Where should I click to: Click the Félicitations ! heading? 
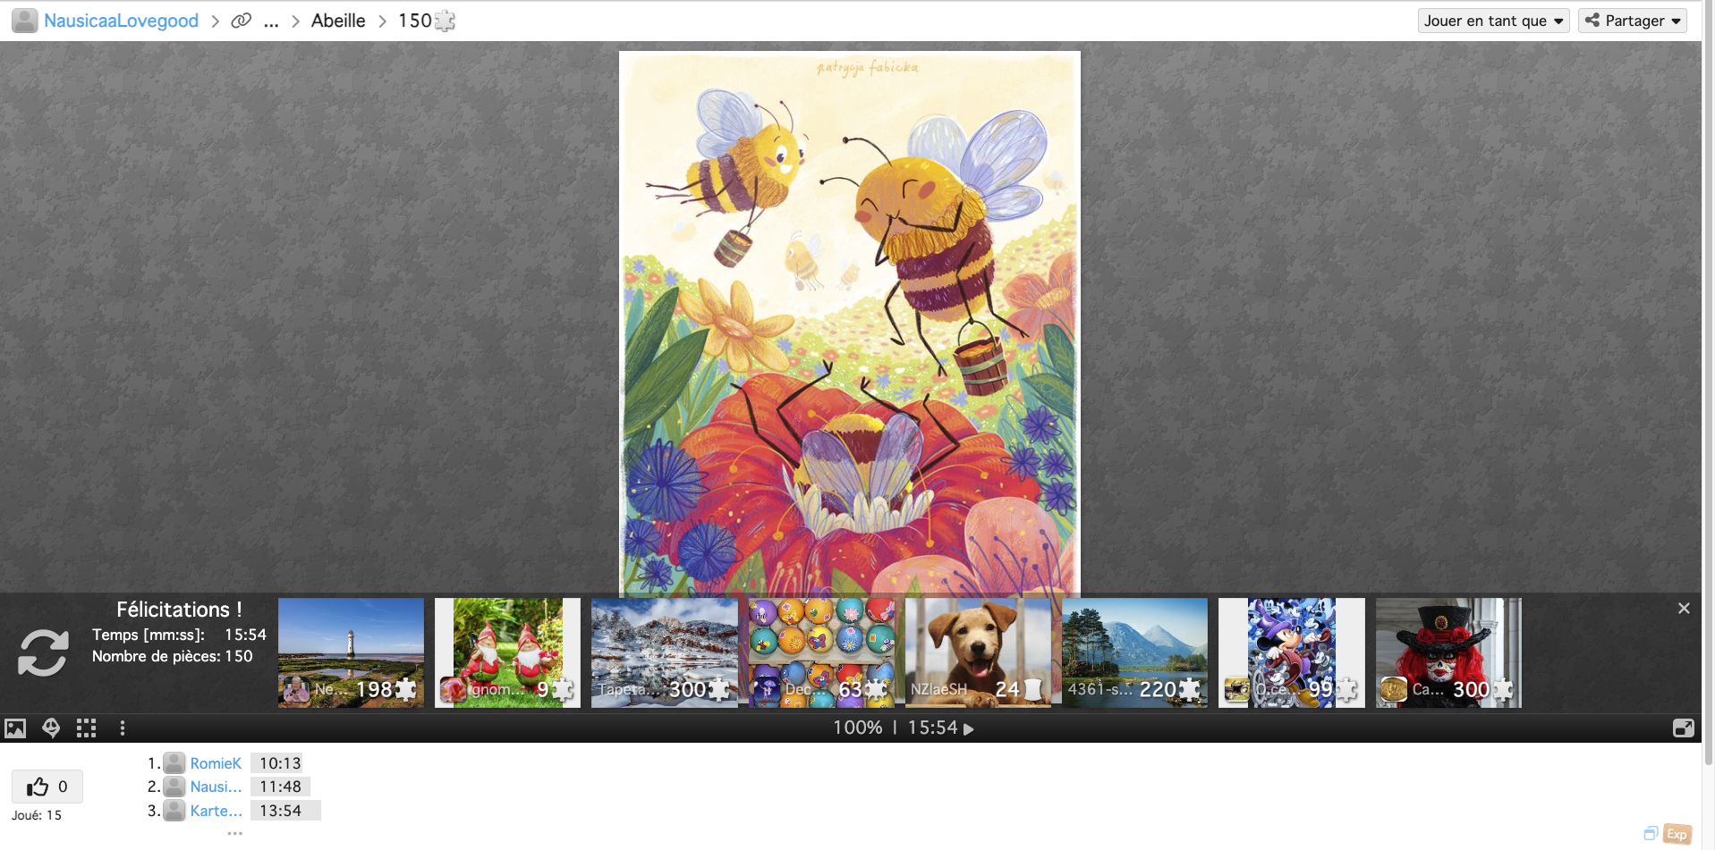[x=179, y=610]
